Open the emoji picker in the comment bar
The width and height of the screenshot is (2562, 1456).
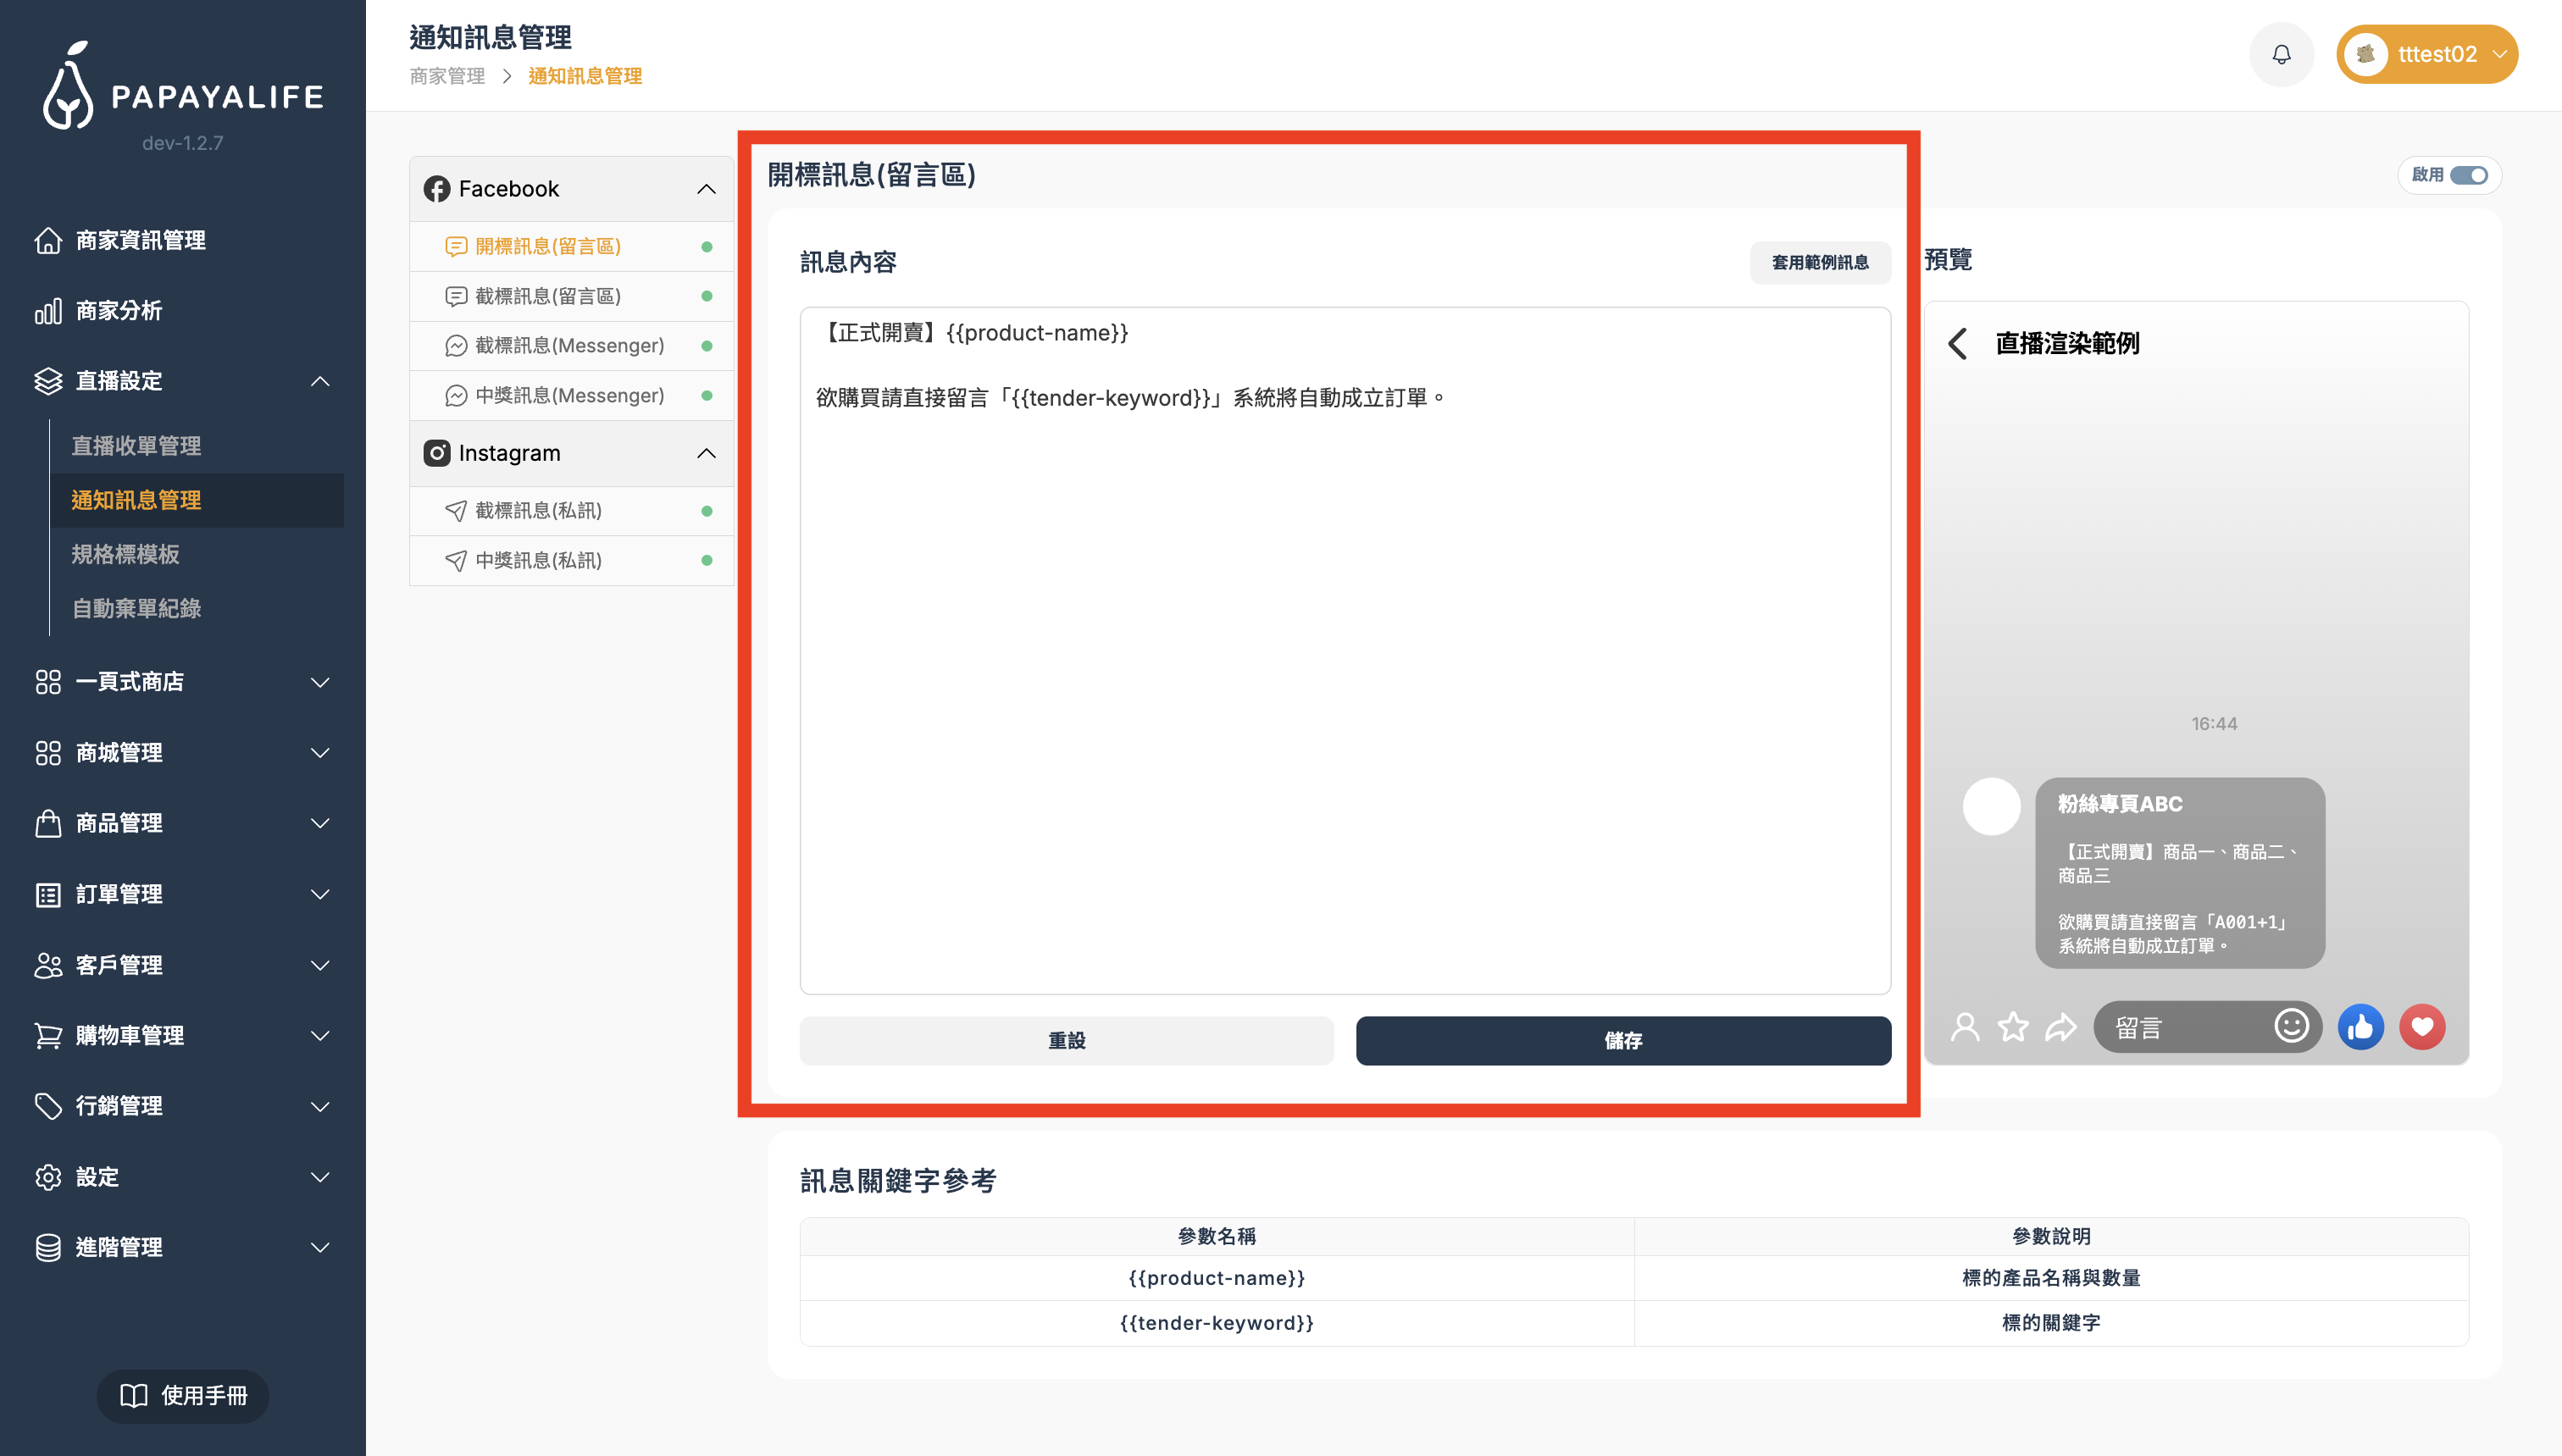pyautogui.click(x=2292, y=1026)
